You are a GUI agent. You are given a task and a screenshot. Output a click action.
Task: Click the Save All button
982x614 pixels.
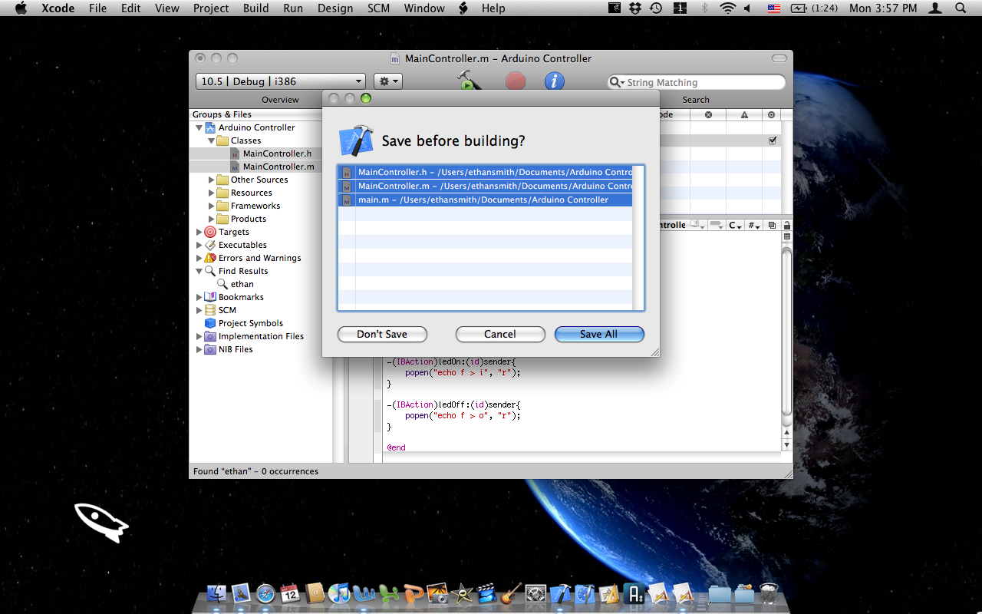[599, 334]
